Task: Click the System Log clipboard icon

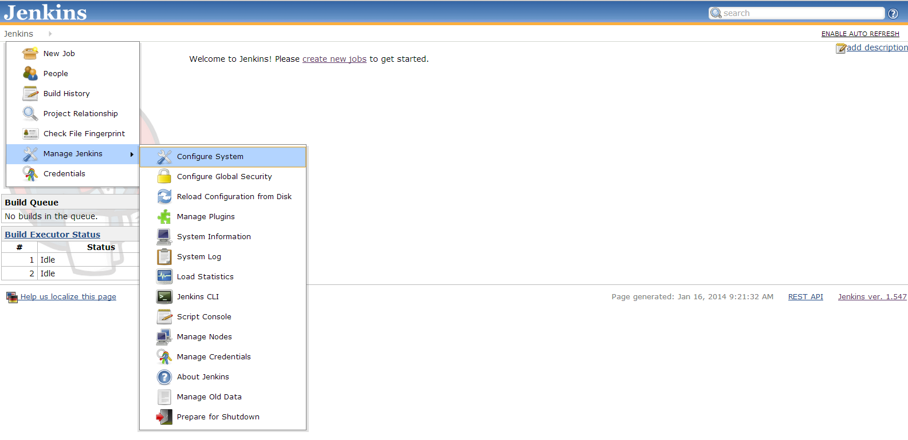Action: click(x=164, y=256)
